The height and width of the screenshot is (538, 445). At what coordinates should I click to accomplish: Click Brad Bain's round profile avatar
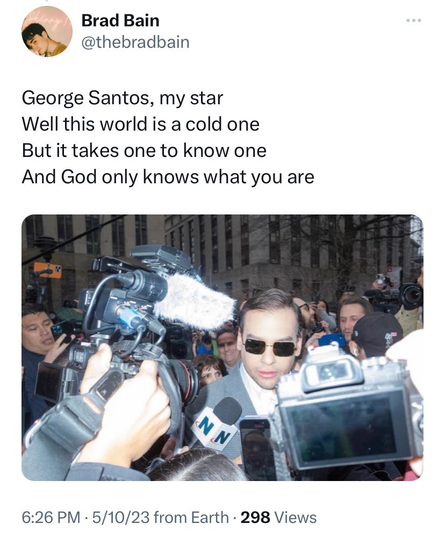(x=47, y=31)
